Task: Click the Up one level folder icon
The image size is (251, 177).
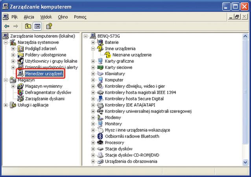Action: click(28, 26)
